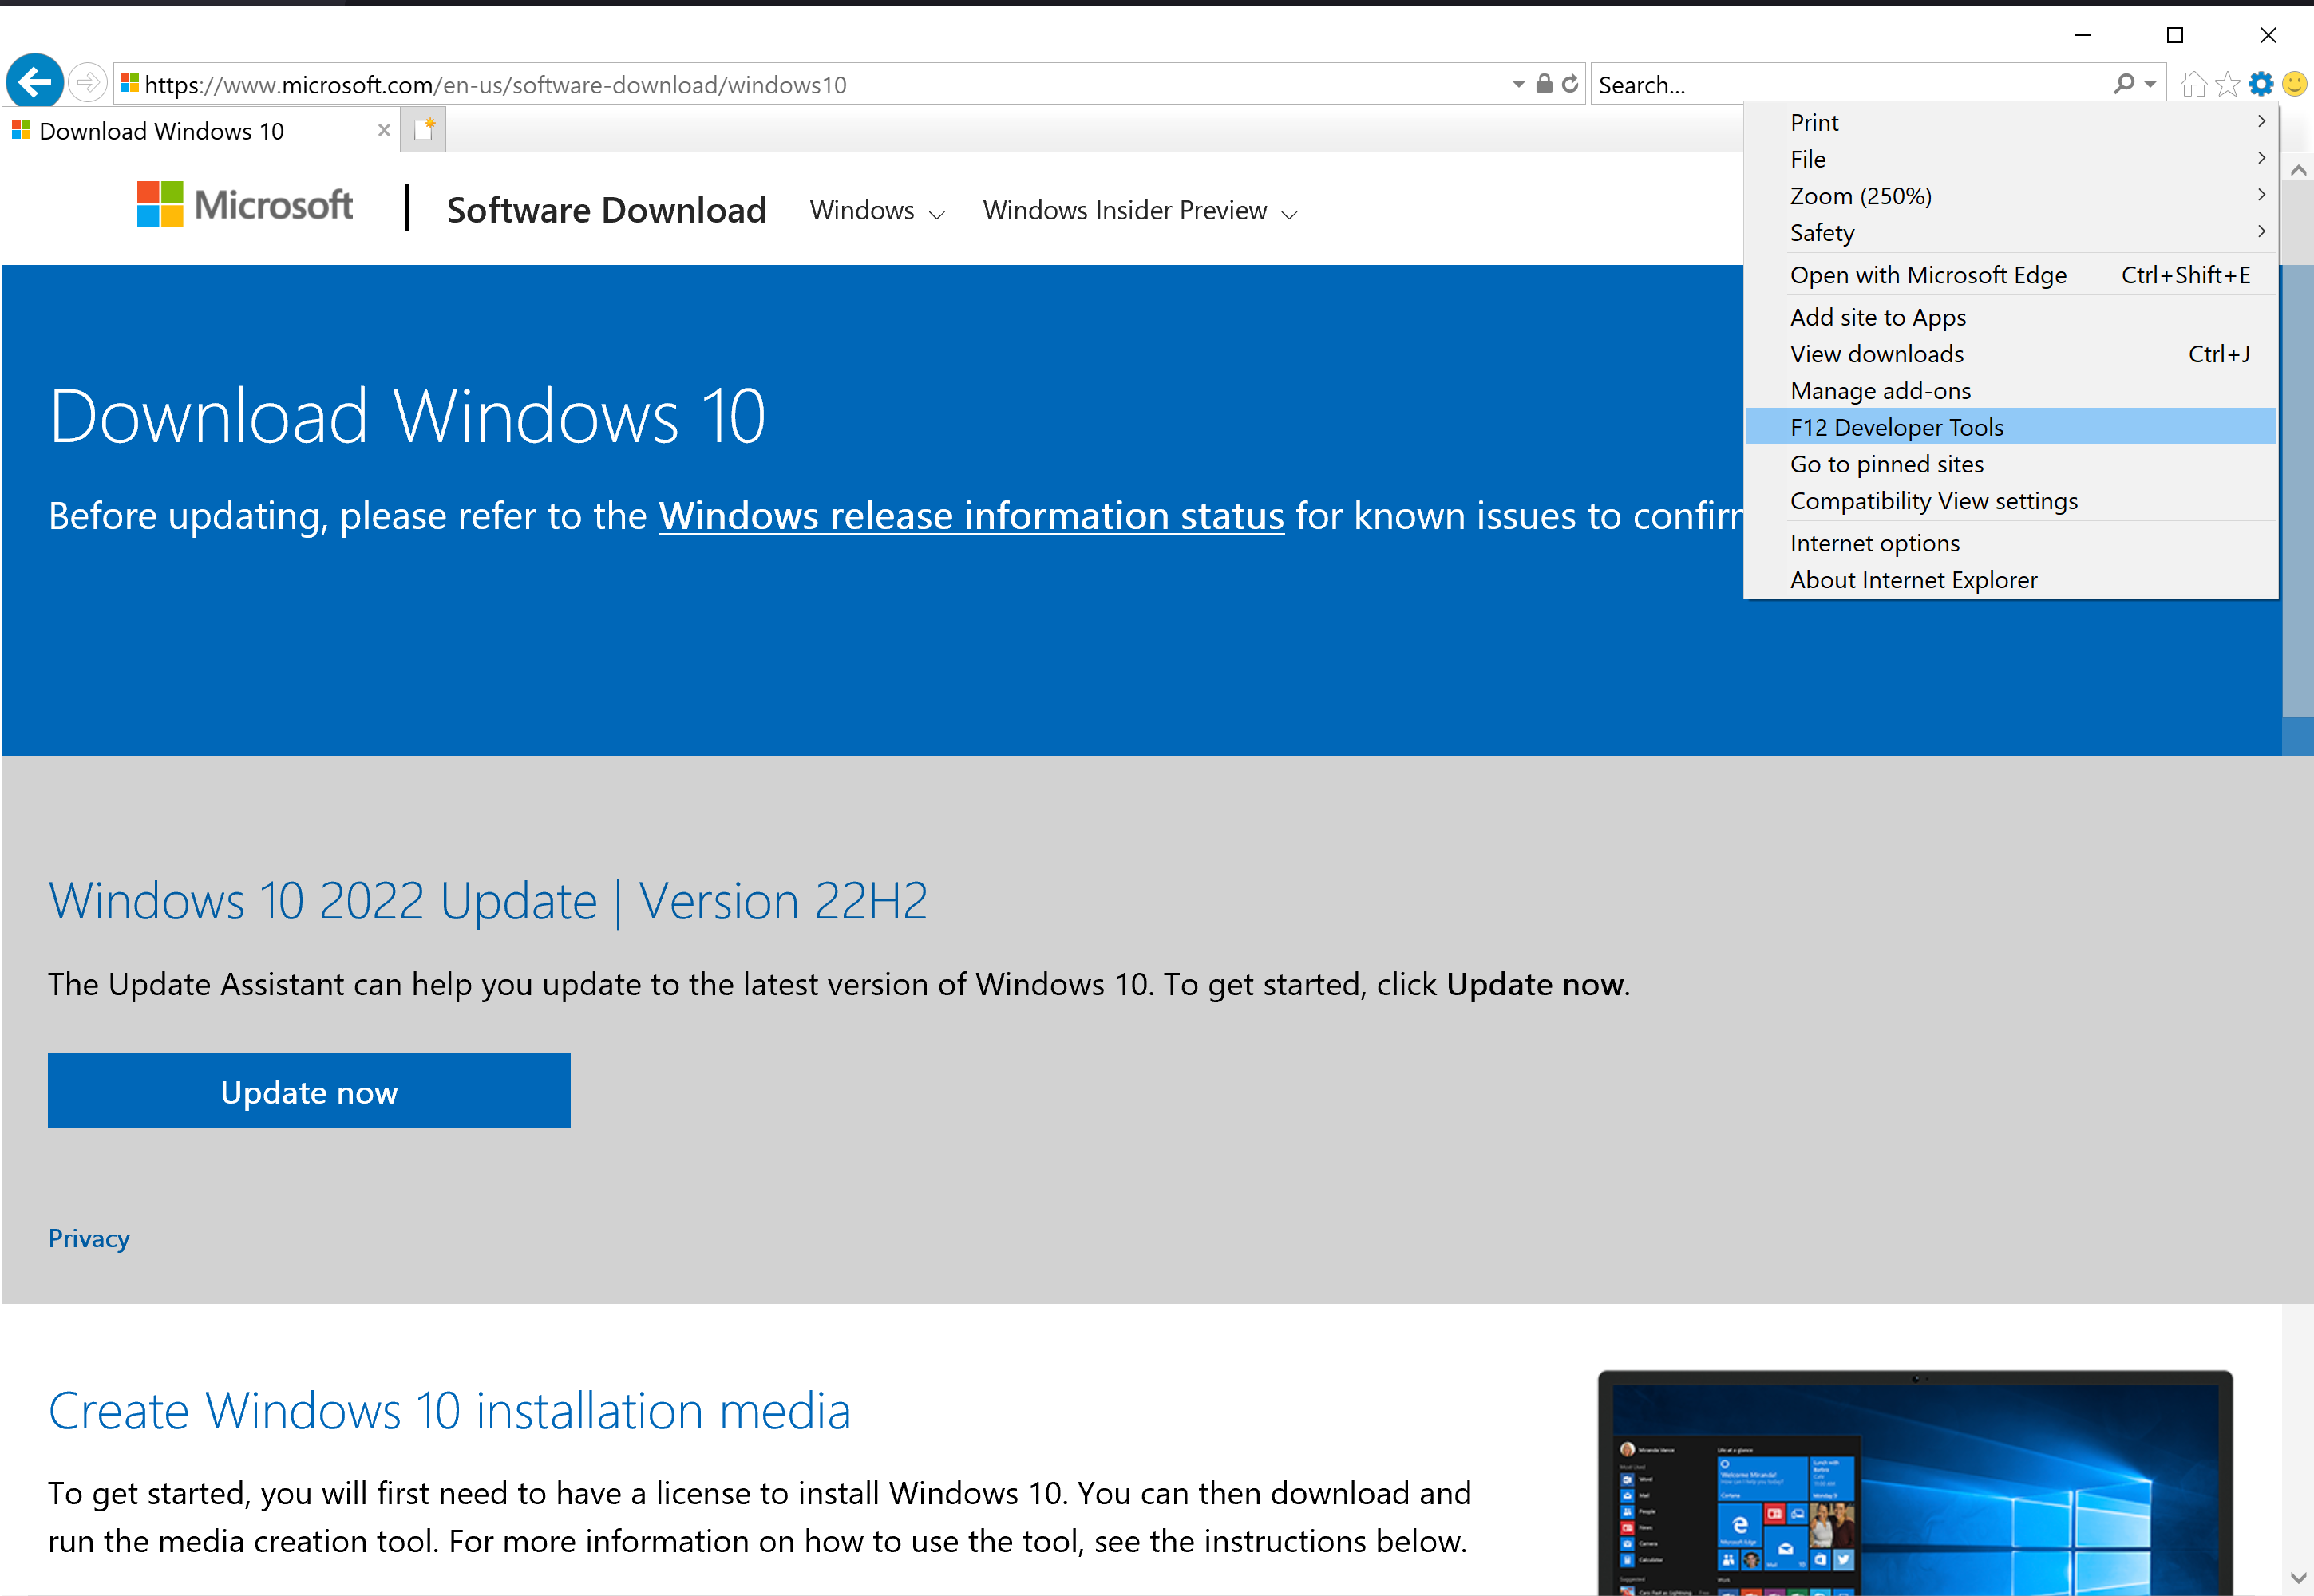Open Manage add-ons
Screen dimensions: 2314x1596
click(x=2010, y=391)
